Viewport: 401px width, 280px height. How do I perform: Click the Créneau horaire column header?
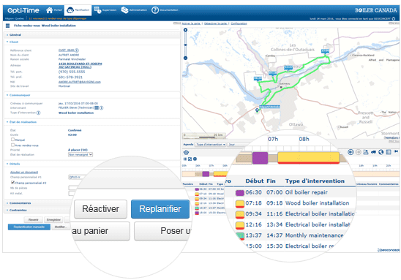(x=366, y=184)
